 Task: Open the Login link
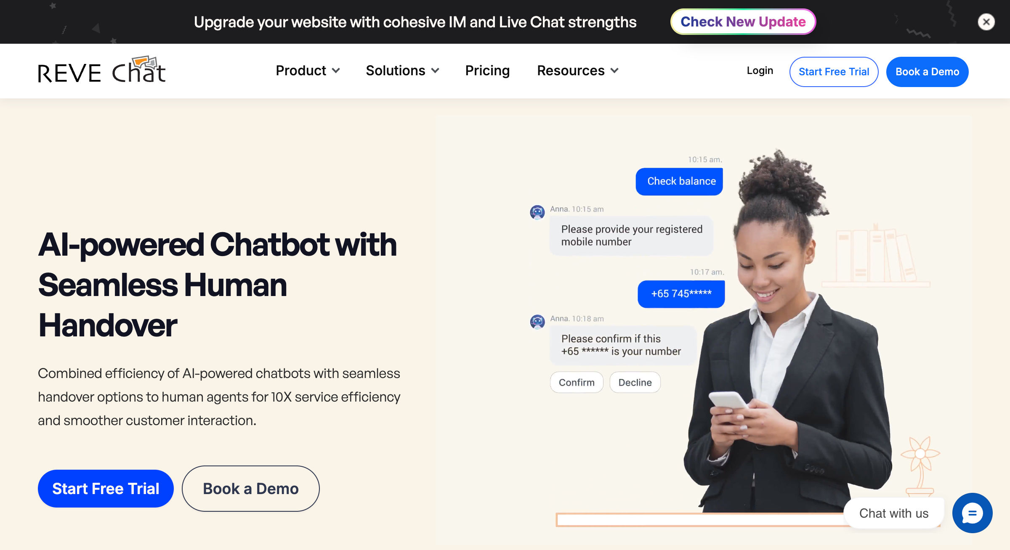pos(760,71)
